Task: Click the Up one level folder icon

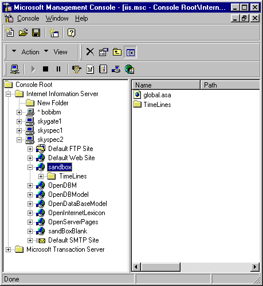Action: click(x=117, y=52)
